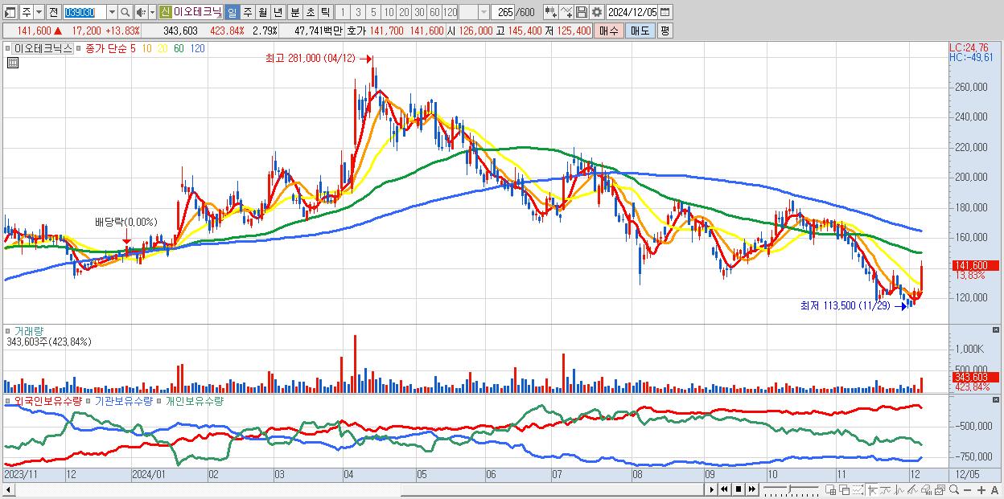
Task: Click the add candlestick indicator icon
Action: 550,12
